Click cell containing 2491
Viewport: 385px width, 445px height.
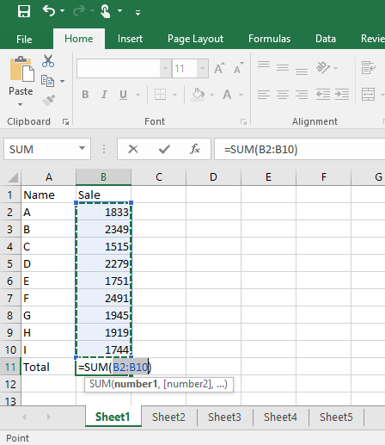pyautogui.click(x=103, y=298)
